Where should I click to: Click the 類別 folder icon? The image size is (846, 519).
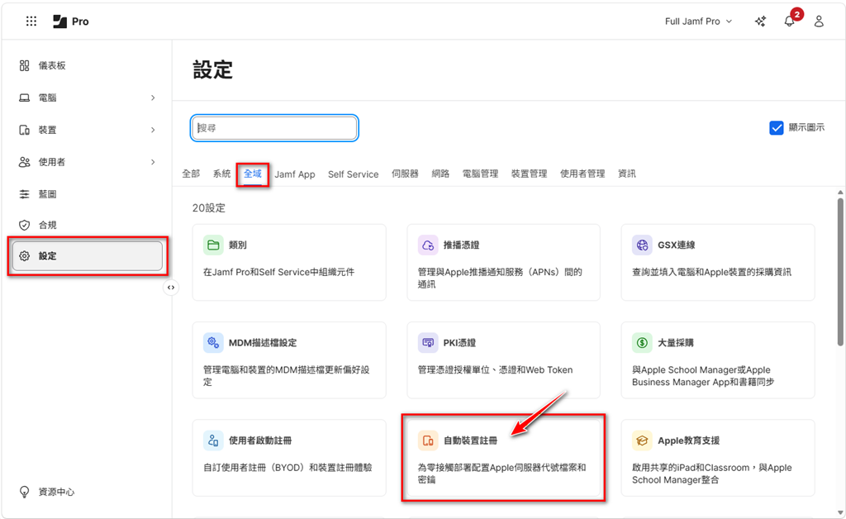214,245
